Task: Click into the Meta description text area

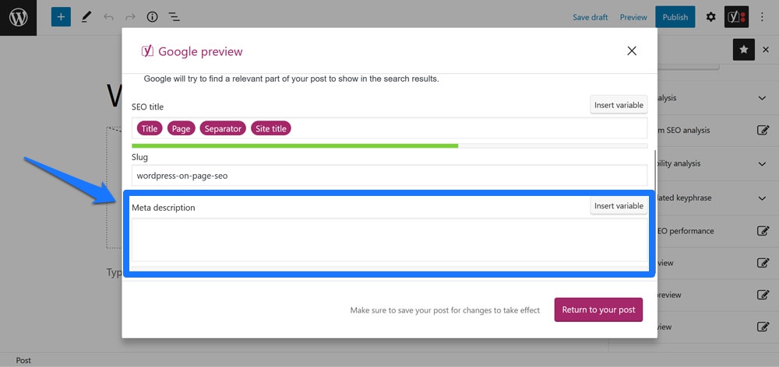Action: [x=389, y=239]
